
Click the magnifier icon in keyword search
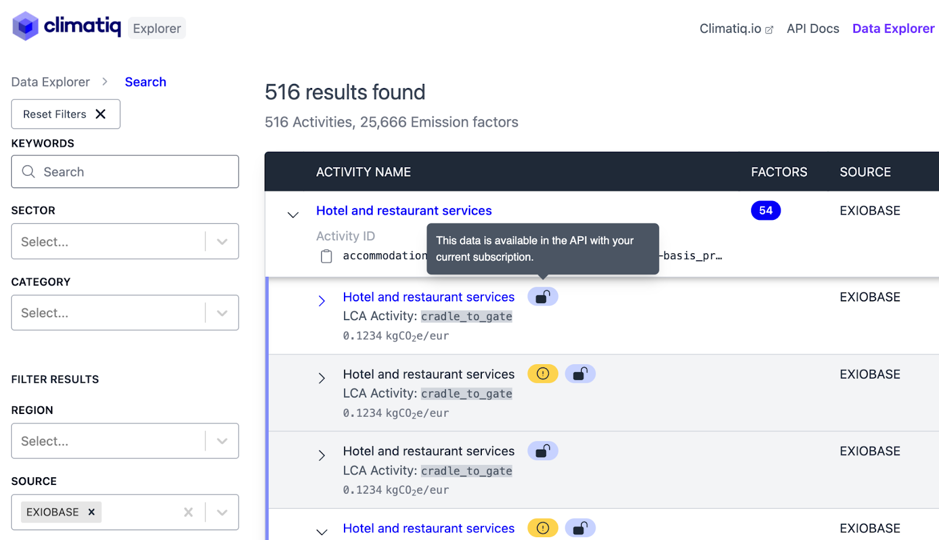tap(28, 171)
